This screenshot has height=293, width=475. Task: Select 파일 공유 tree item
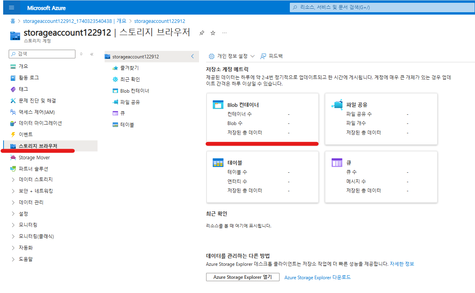point(130,102)
